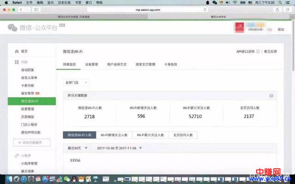Click the red account avatar

(x=239, y=28)
